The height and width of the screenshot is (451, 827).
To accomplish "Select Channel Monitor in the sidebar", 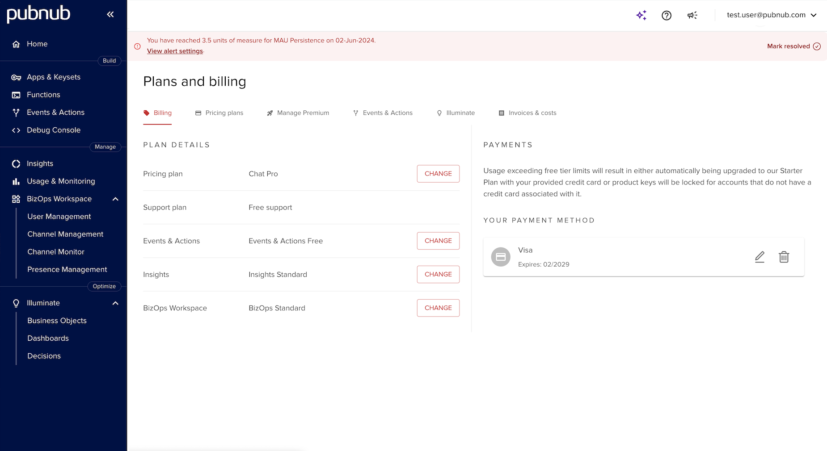I will click(55, 252).
